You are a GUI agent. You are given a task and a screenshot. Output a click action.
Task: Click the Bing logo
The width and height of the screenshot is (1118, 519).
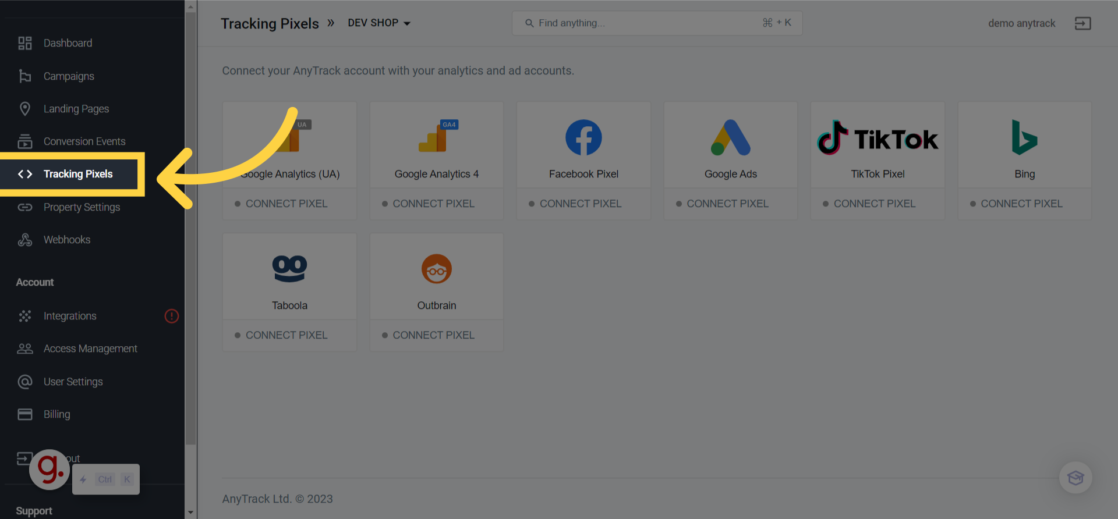click(1024, 137)
